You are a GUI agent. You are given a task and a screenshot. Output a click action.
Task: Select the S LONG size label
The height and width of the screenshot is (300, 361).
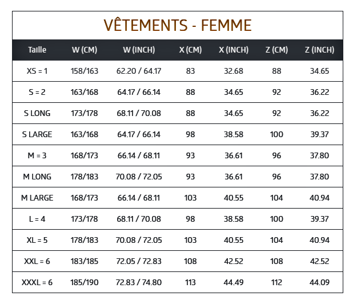pos(37,113)
